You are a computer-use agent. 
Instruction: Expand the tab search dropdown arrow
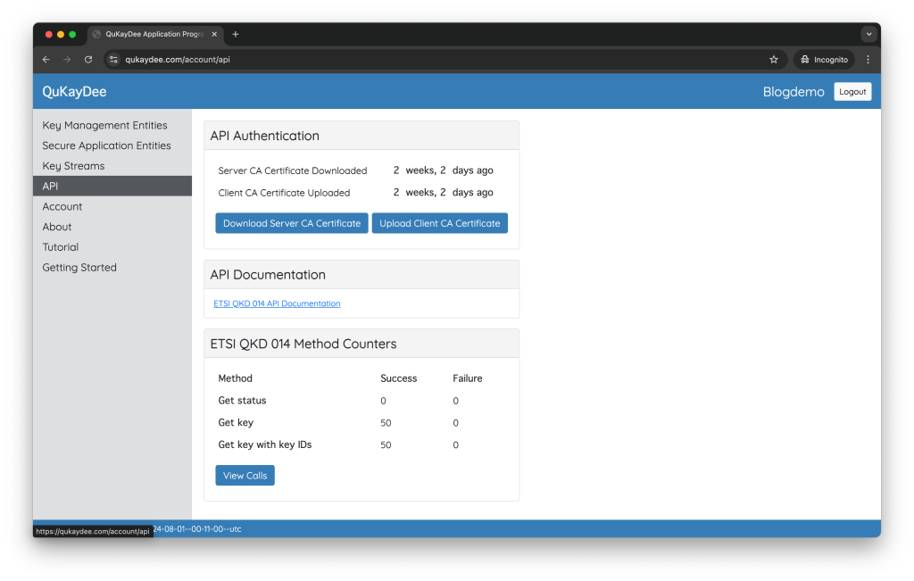coord(868,34)
